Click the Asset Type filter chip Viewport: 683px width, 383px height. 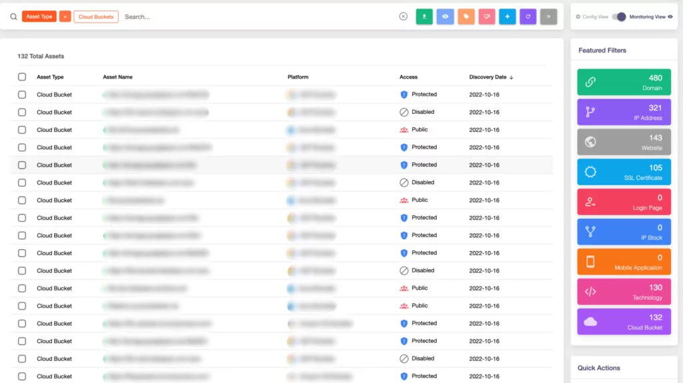(39, 17)
